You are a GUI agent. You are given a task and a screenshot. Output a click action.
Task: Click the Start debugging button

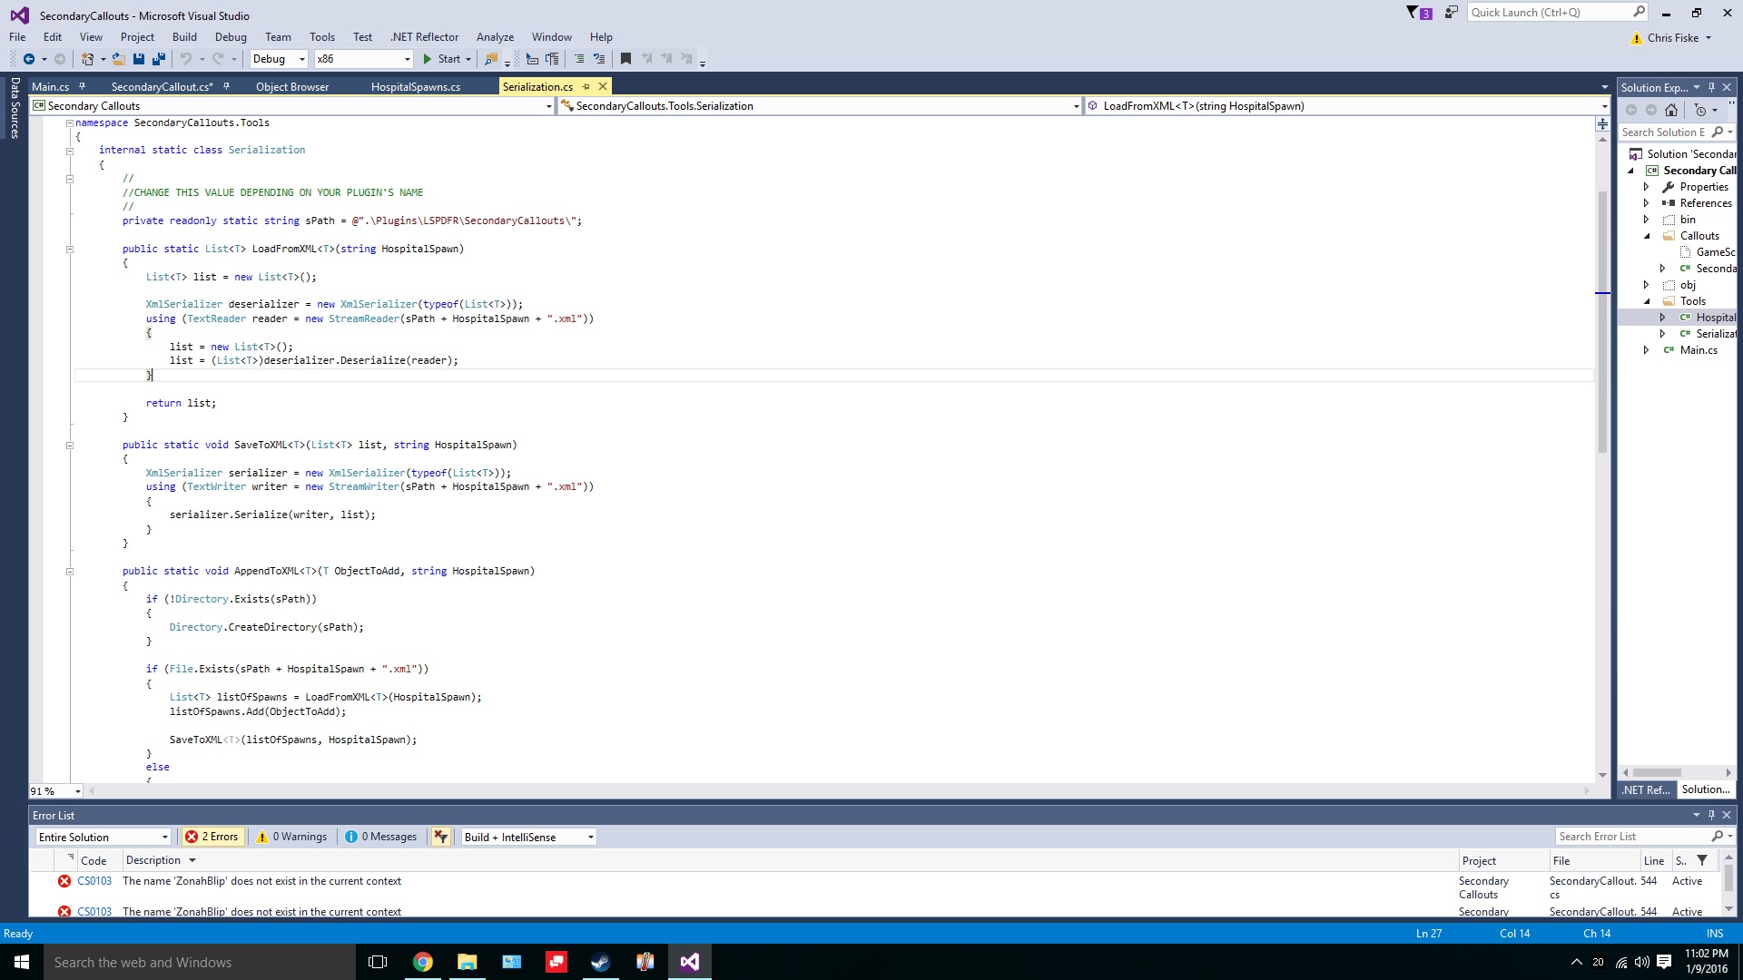442,59
